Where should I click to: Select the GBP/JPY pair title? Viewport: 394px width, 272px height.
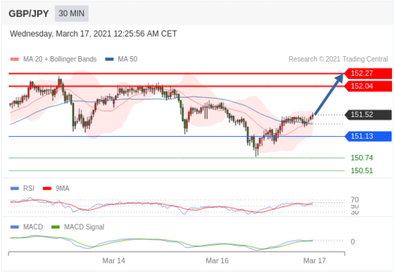[29, 14]
